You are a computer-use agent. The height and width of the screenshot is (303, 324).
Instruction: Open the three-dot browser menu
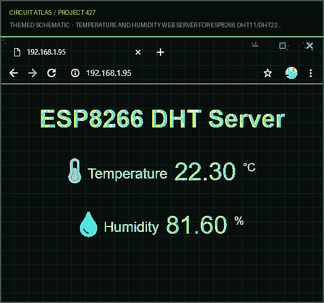[310, 73]
